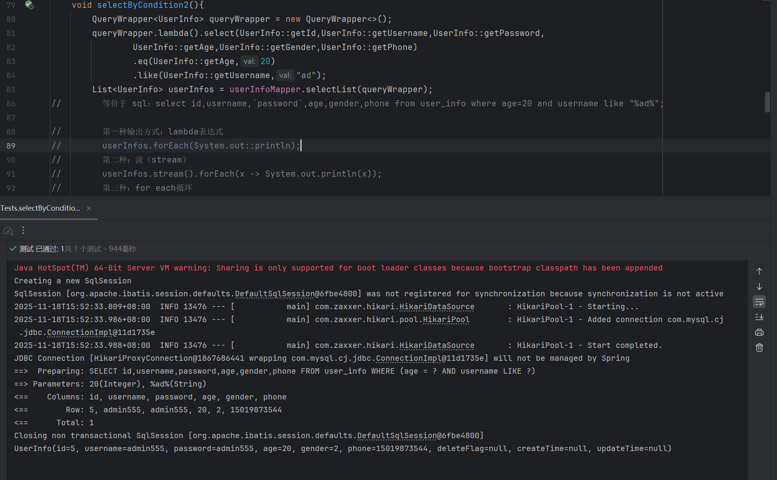Open the DefaultSqlSession link in the SqlSession line

pos(274,294)
